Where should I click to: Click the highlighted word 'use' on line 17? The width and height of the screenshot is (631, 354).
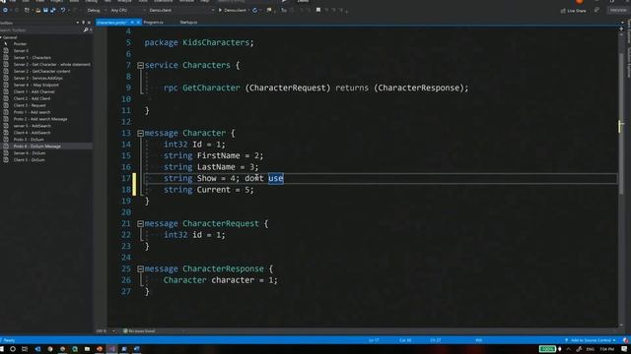click(x=276, y=178)
